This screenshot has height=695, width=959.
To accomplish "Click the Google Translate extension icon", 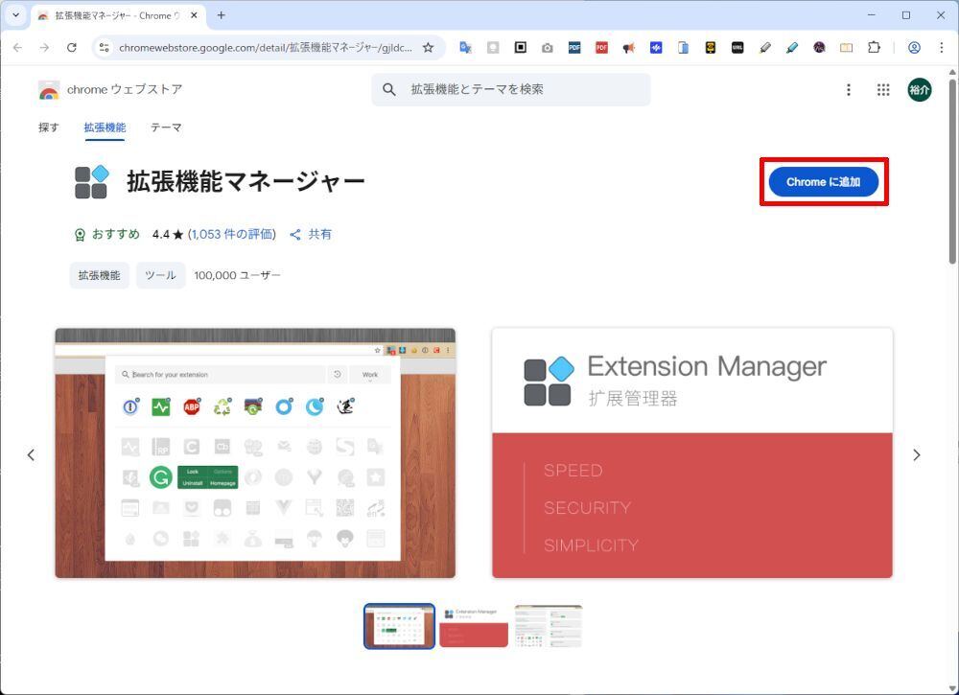I will click(x=465, y=48).
